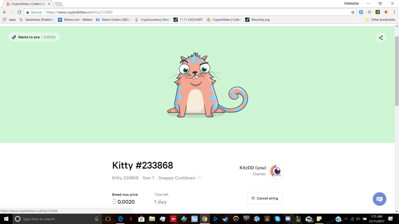Image resolution: width=399 pixels, height=224 pixels.
Task: Click the Snappy Cooldown info icon
Action: pos(199,178)
